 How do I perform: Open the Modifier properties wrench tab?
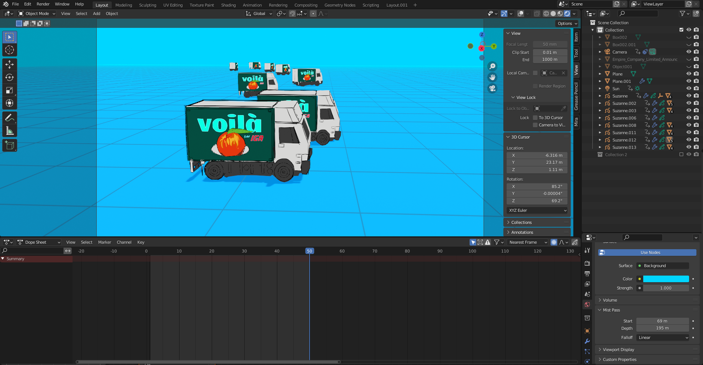(587, 341)
